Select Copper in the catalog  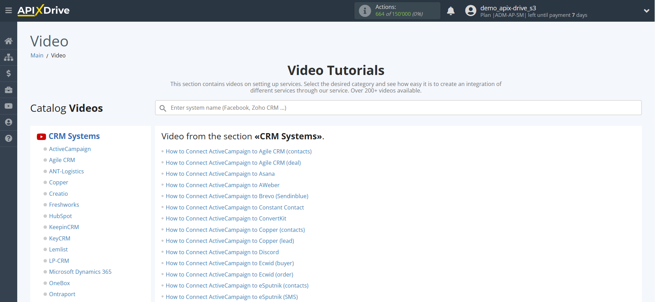coord(59,182)
